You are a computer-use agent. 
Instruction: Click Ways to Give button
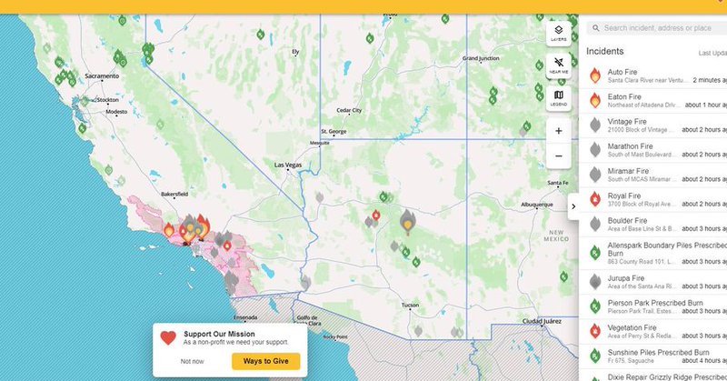click(x=265, y=361)
